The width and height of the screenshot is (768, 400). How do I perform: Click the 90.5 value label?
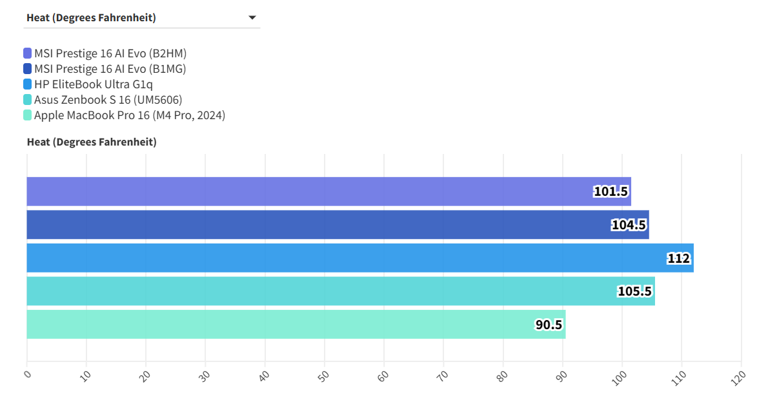[549, 325]
